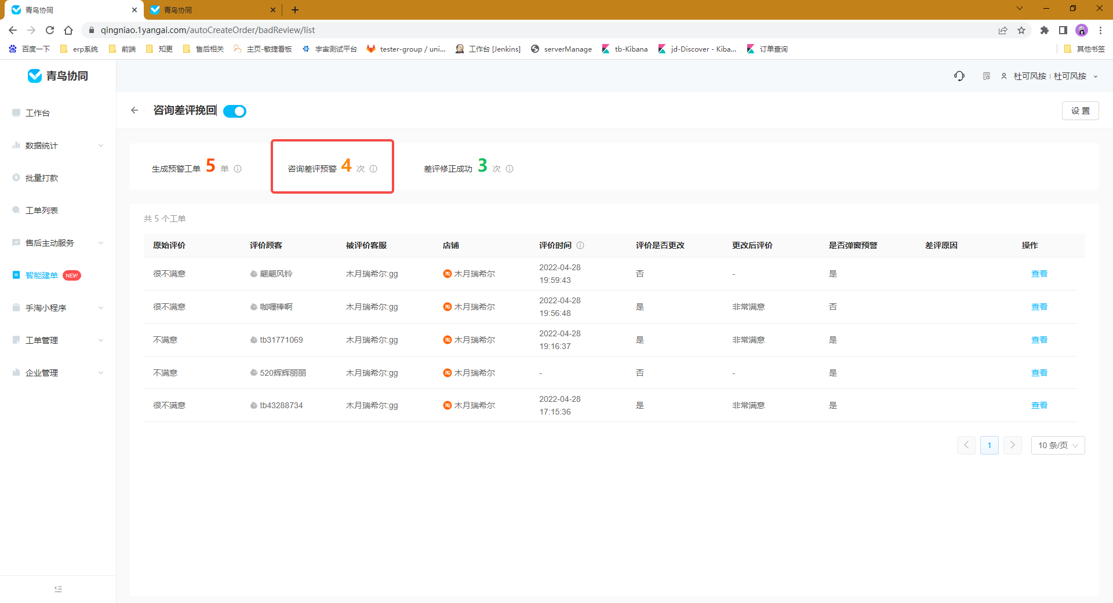Click info icon next to 差评修正成功
The image size is (1113, 603).
pyautogui.click(x=510, y=169)
